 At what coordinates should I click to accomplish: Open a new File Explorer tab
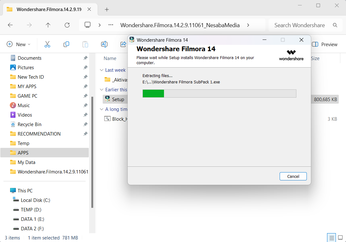tap(107, 9)
